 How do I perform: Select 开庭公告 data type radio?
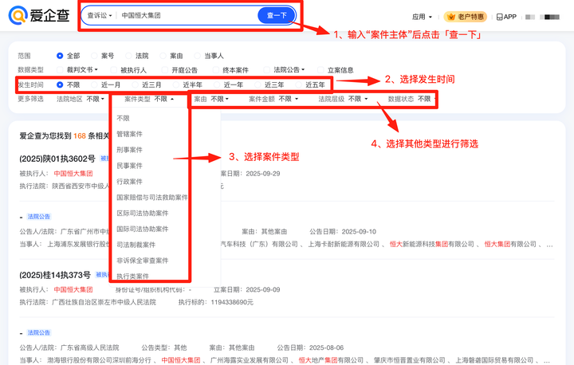[x=167, y=70]
